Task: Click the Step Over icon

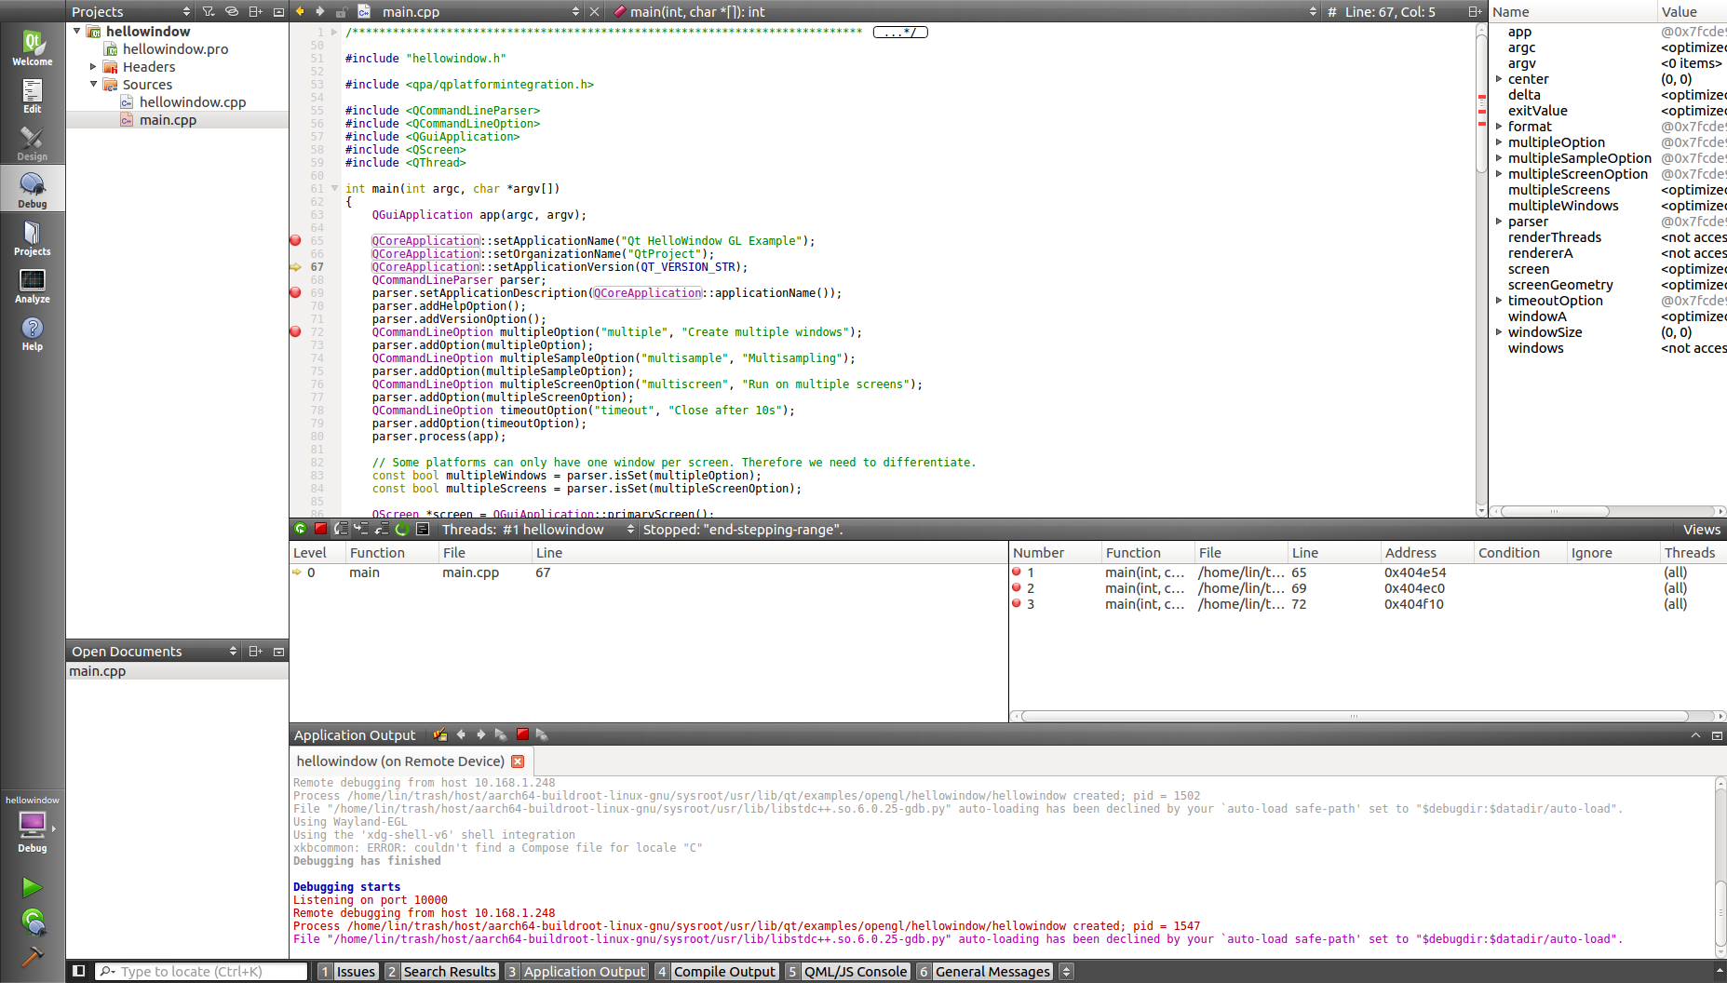Action: 341,529
